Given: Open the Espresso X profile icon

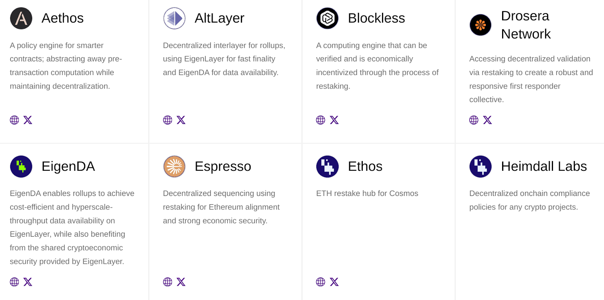Looking at the screenshot, I should [181, 282].
